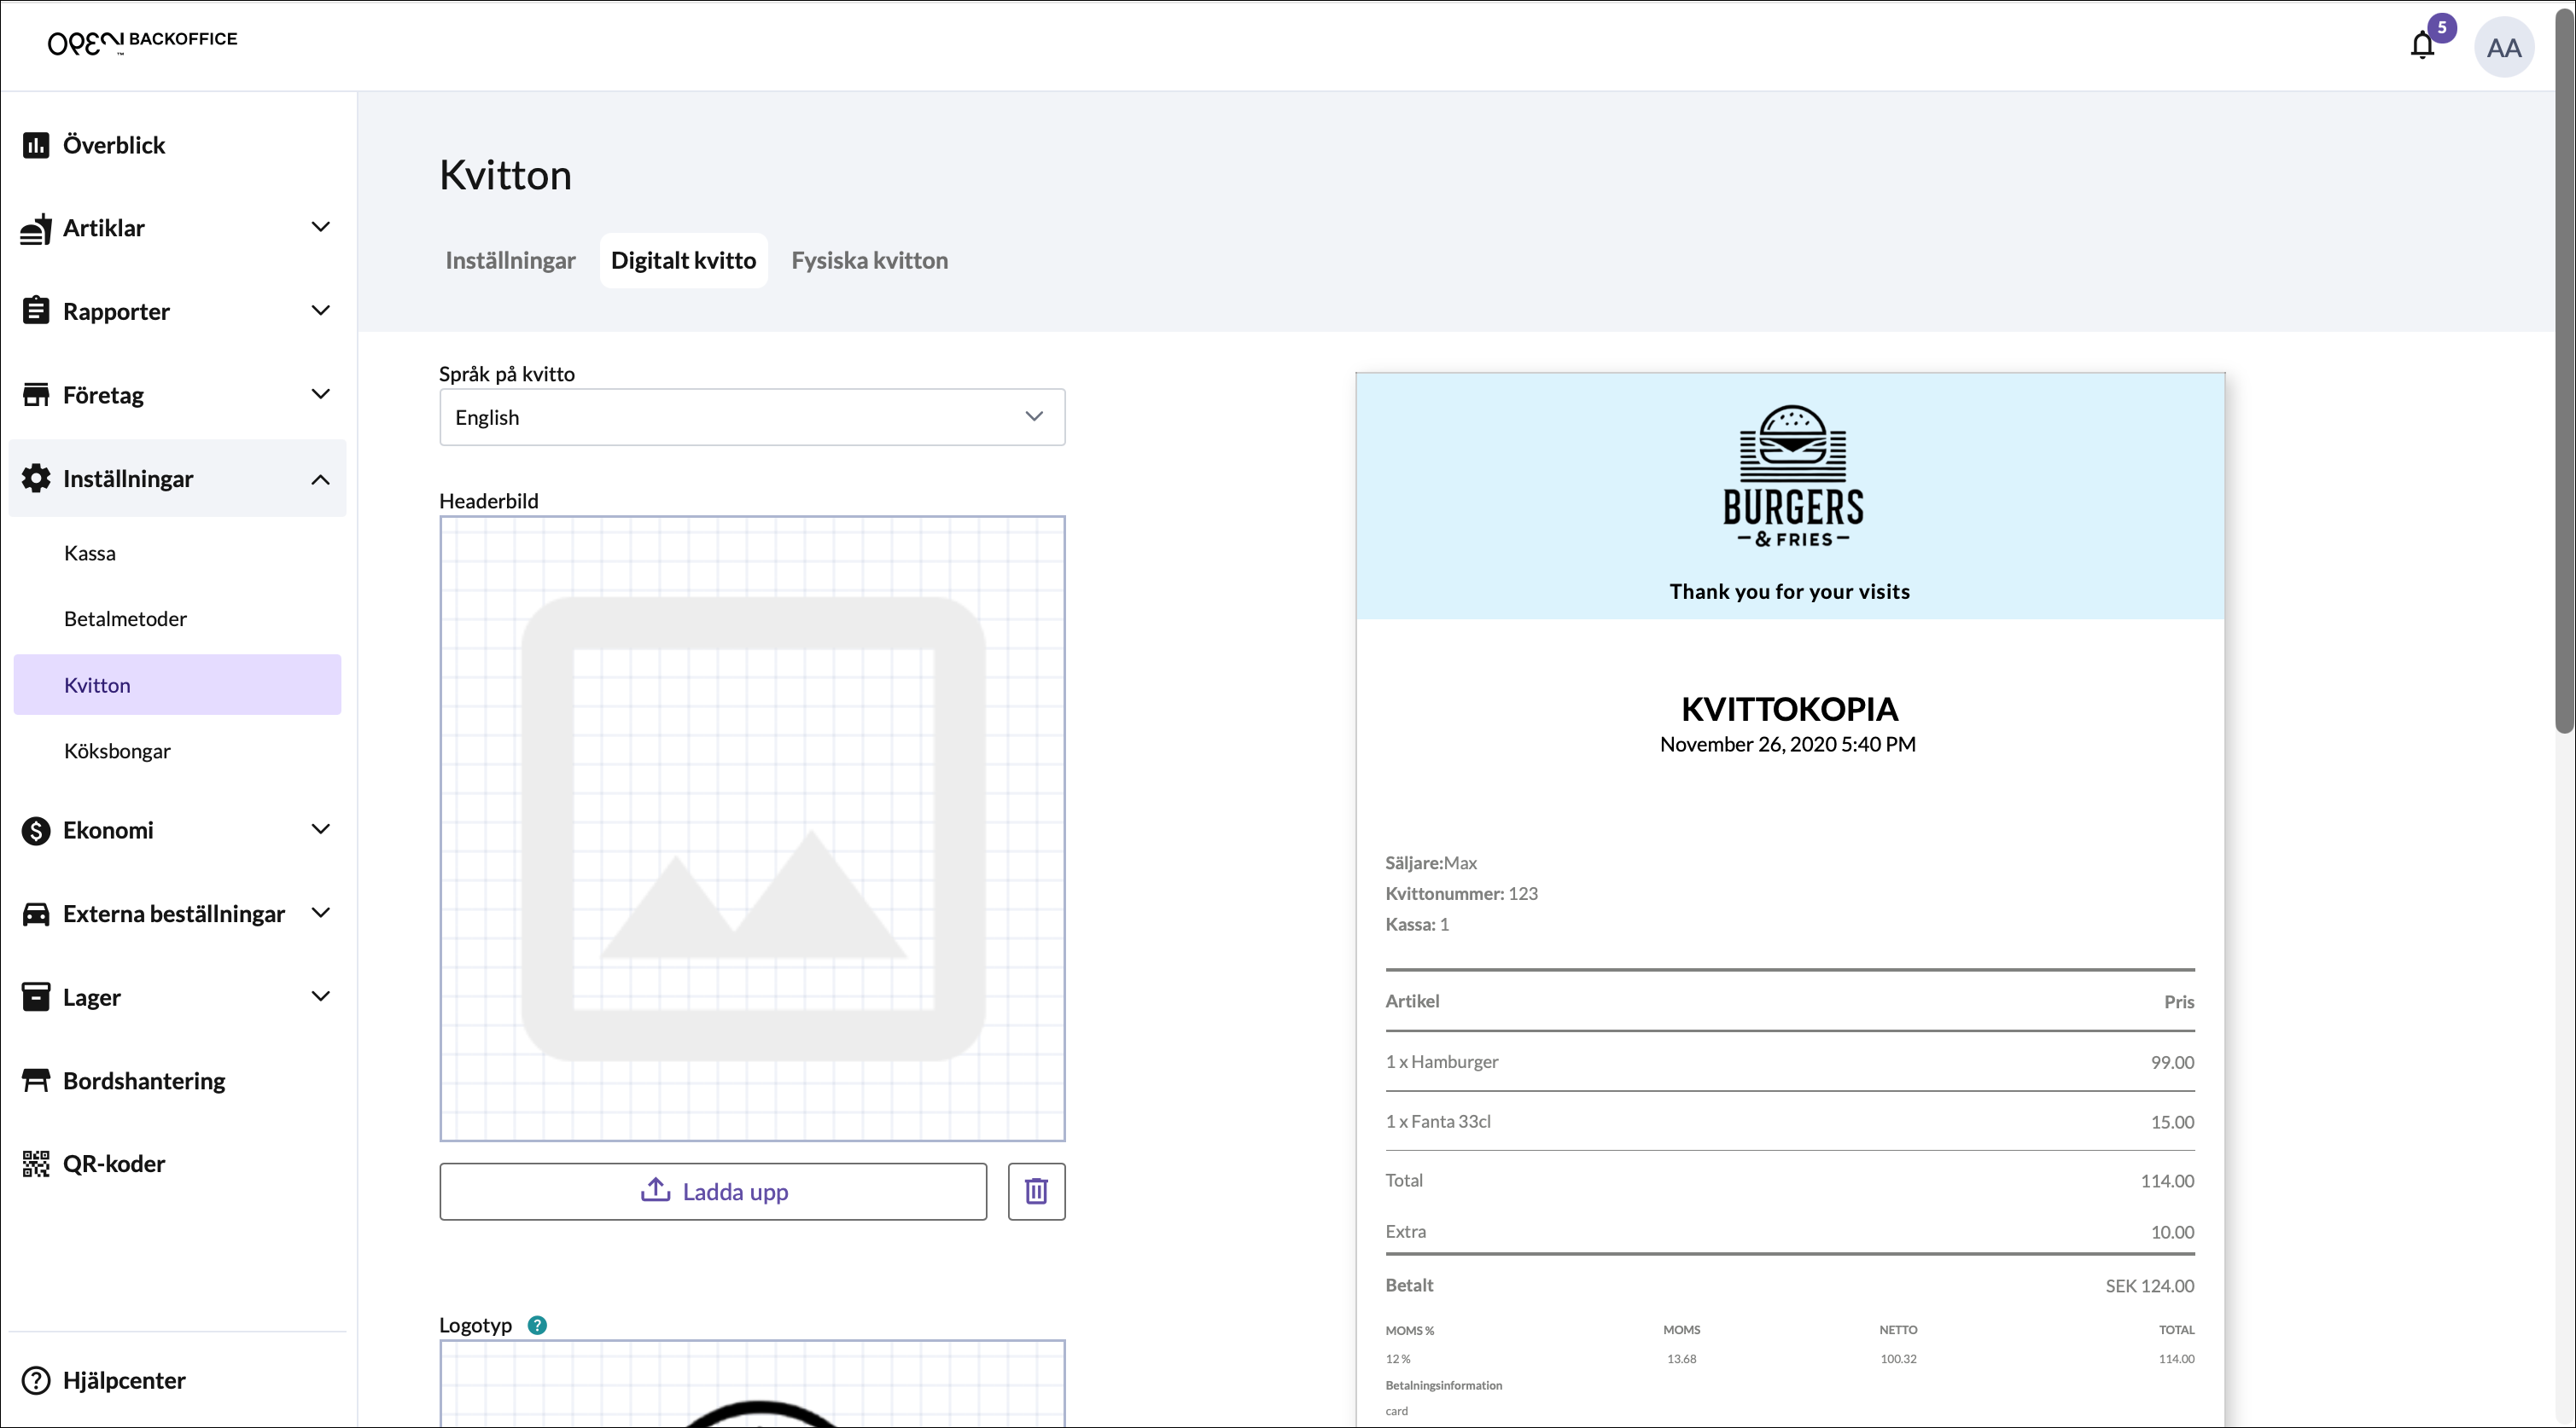Go to Bordshantering in the sidebar
Screen dimensions: 2576x1428
[x=143, y=1080]
